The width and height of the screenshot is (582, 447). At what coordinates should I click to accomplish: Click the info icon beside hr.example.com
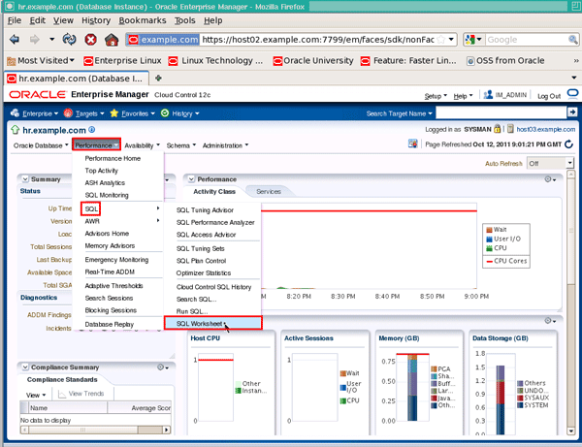[x=92, y=128]
